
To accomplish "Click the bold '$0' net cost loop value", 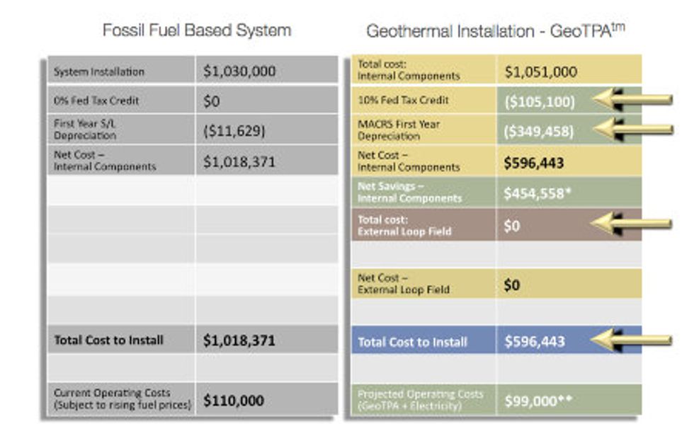I will point(512,285).
